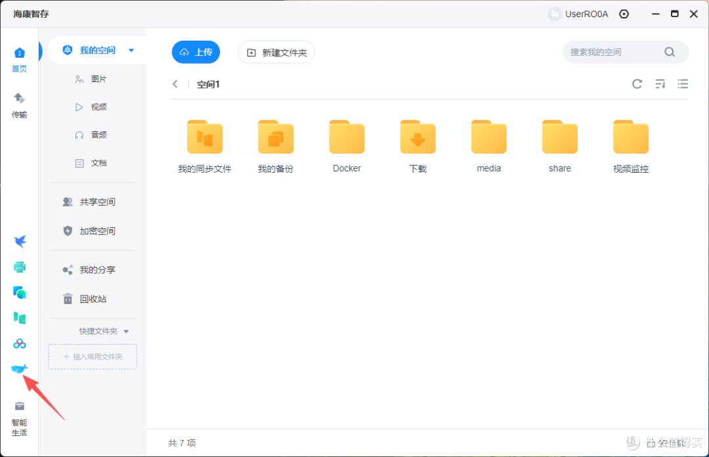
Task: Open the Docker folder
Action: click(347, 146)
